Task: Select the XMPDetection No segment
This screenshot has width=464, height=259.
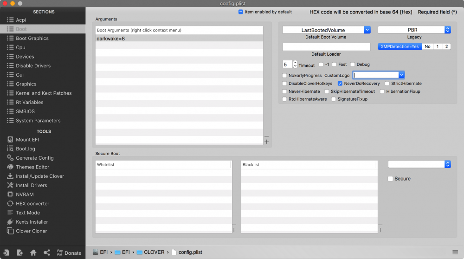Action: click(428, 46)
